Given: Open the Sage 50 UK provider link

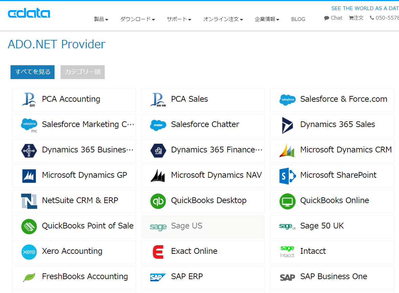Looking at the screenshot, I should coord(332,227).
